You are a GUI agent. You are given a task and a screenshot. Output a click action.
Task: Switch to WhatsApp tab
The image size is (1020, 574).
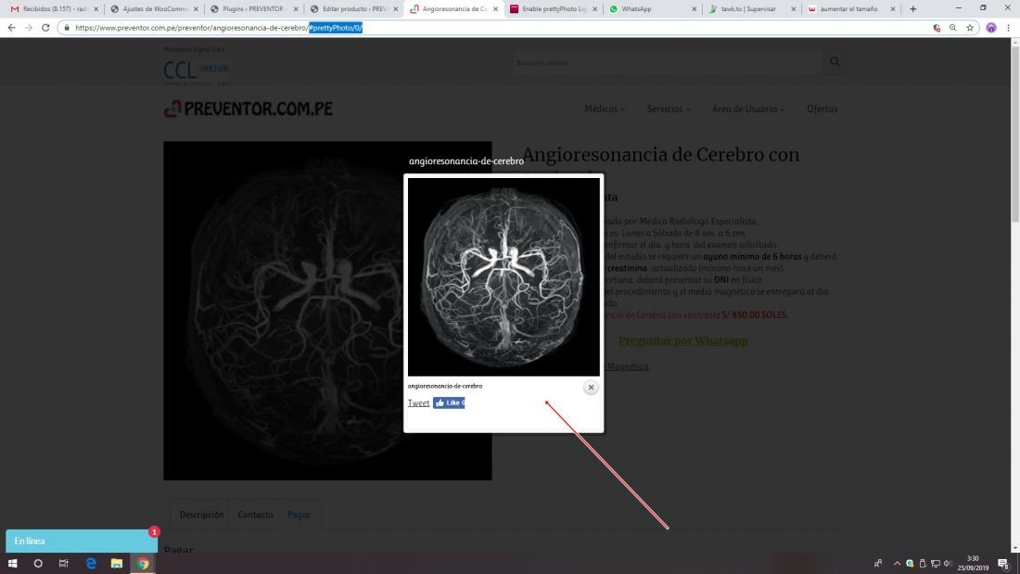[653, 9]
